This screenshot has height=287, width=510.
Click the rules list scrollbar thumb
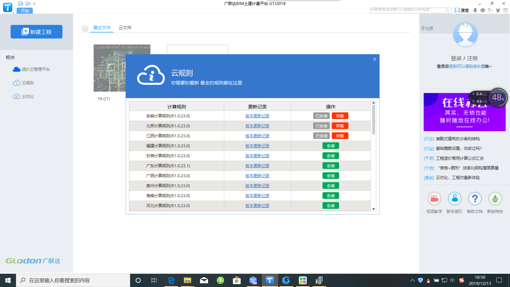(x=373, y=120)
